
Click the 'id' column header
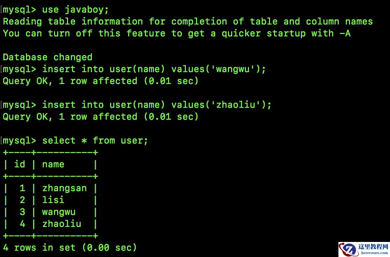(20, 164)
